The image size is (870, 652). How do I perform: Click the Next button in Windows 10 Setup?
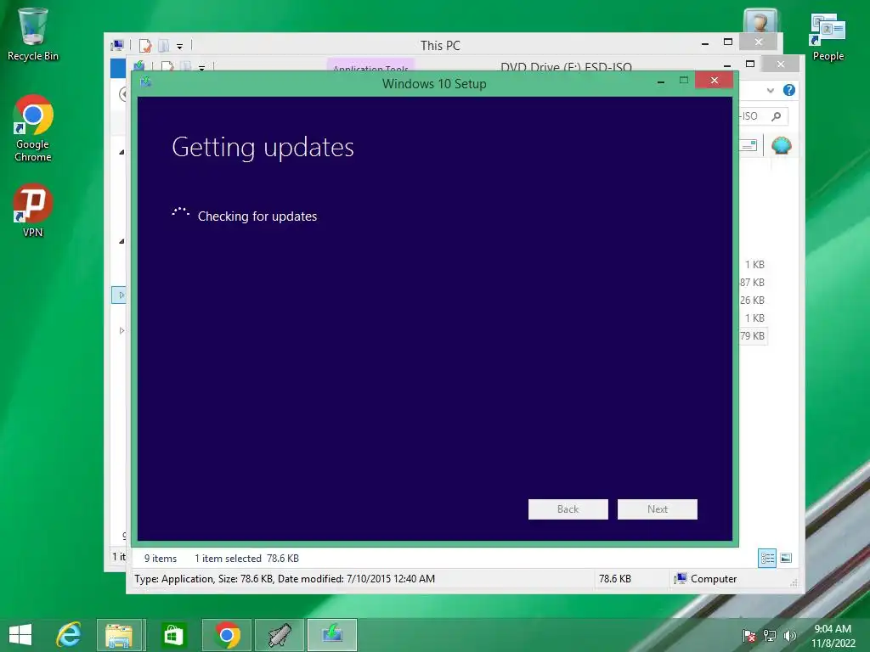(x=658, y=509)
